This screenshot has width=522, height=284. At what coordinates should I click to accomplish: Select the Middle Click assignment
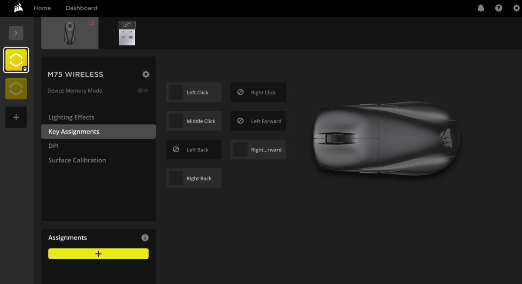coord(194,121)
